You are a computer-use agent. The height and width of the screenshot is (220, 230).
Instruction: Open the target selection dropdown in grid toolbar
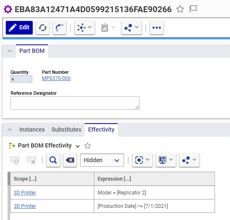(142, 160)
